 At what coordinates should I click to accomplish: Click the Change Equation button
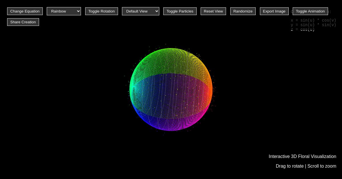pyautogui.click(x=25, y=11)
